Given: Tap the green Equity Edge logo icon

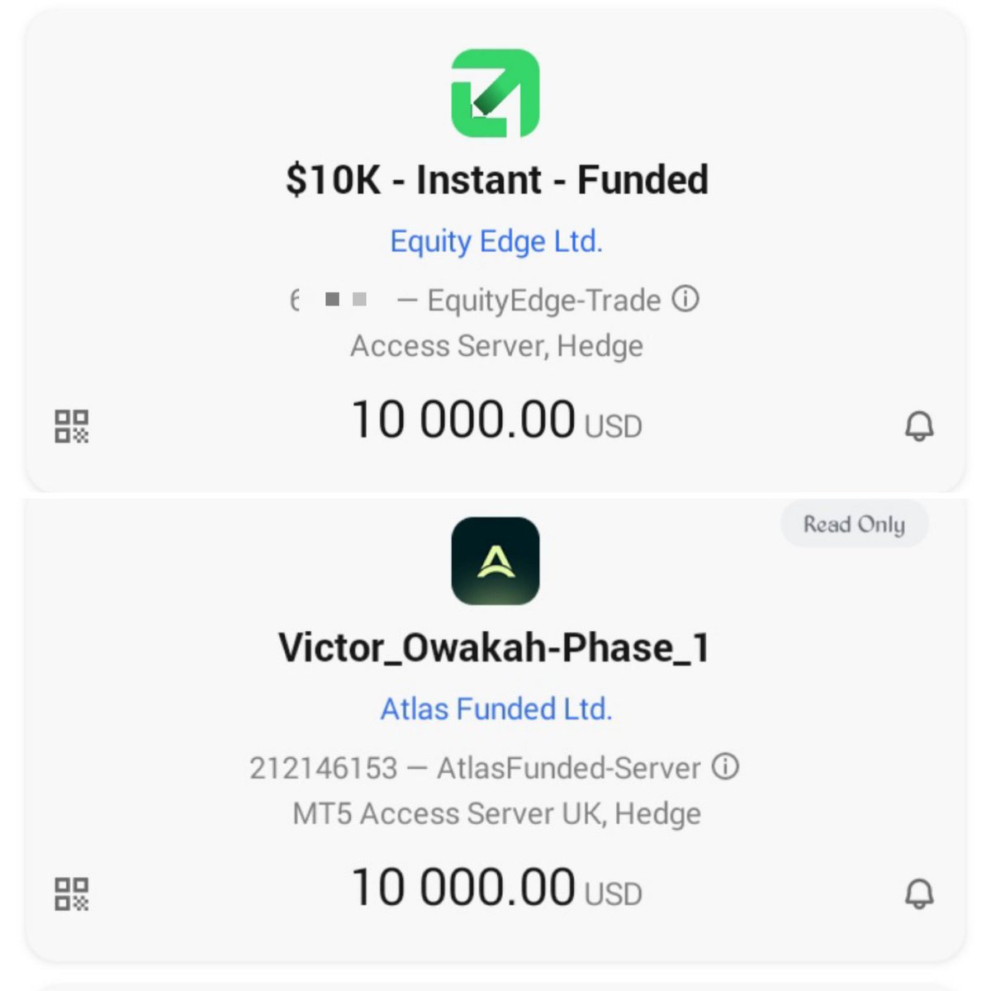Looking at the screenshot, I should pos(495,93).
